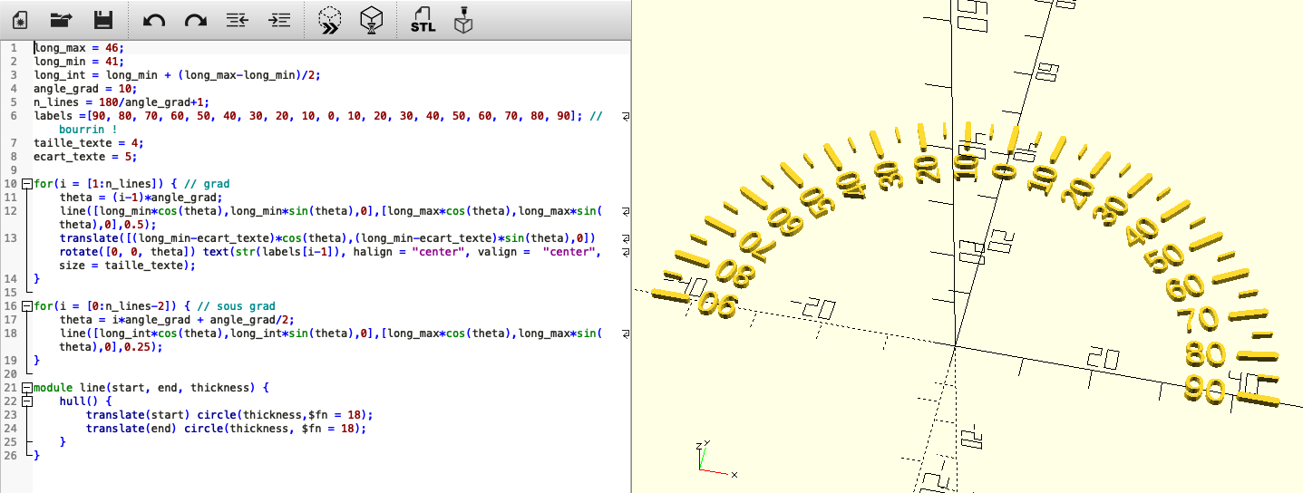This screenshot has width=1303, height=493.
Task: Run Preview from the toolbar
Action: tap(329, 20)
